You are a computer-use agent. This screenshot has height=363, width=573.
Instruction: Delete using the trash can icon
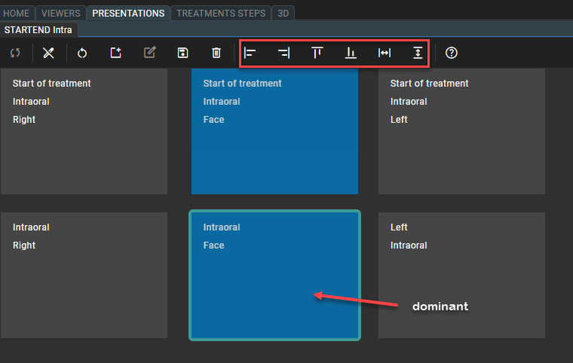(x=216, y=53)
